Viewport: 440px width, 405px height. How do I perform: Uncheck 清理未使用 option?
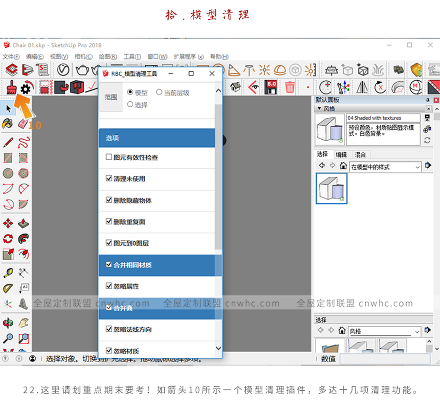click(x=109, y=178)
